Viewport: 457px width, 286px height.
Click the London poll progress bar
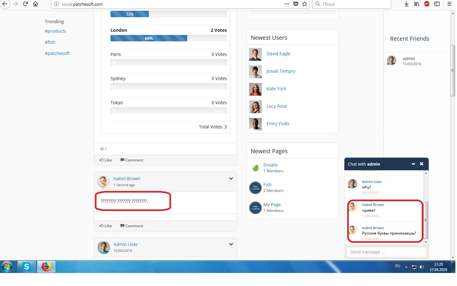169,38
